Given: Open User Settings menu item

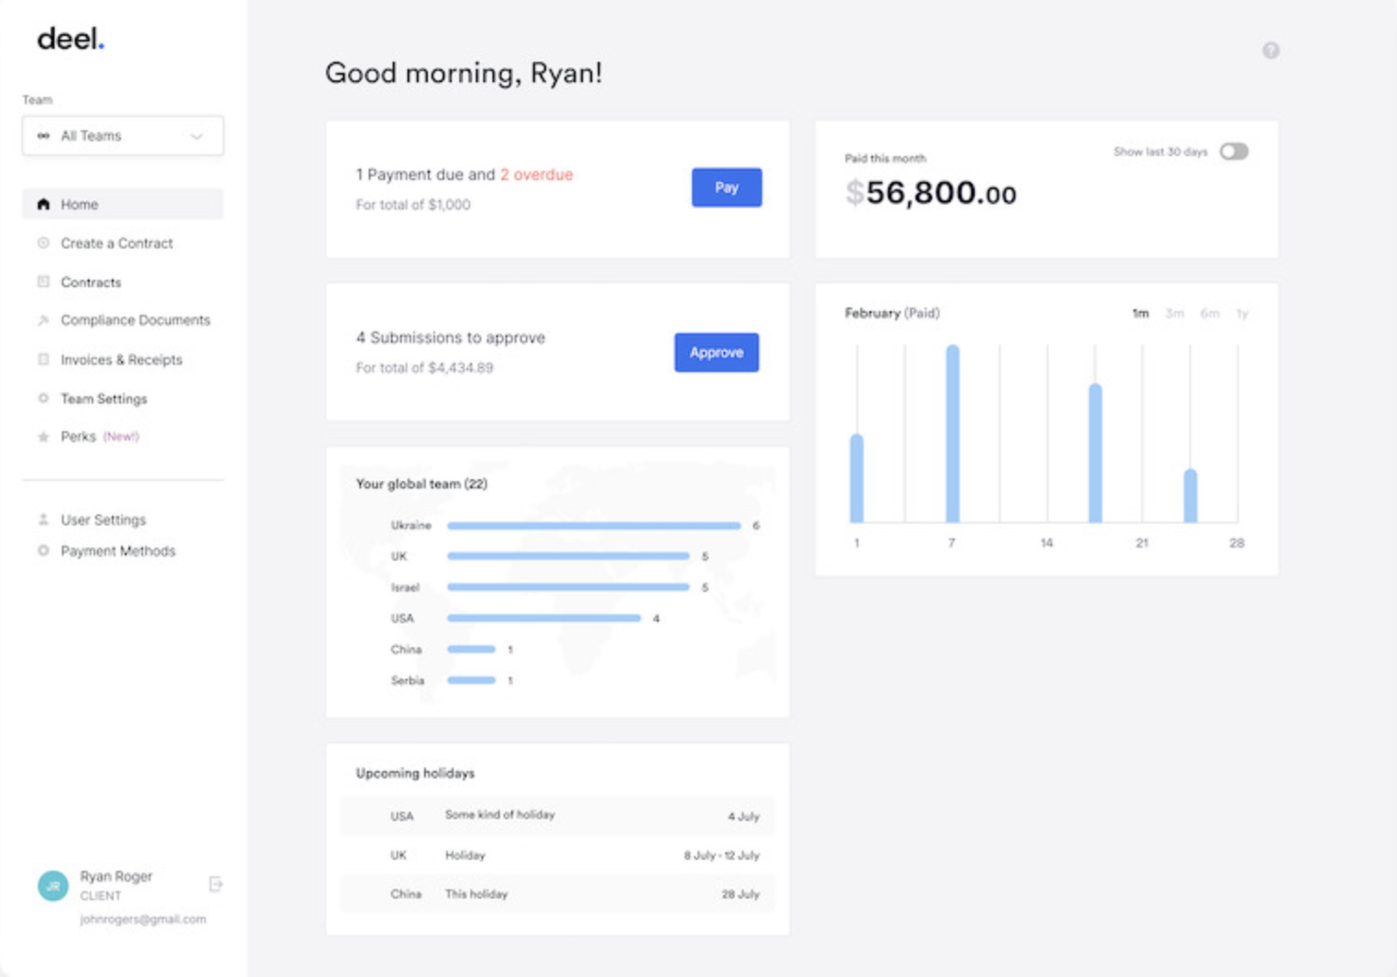Looking at the screenshot, I should pos(103,520).
